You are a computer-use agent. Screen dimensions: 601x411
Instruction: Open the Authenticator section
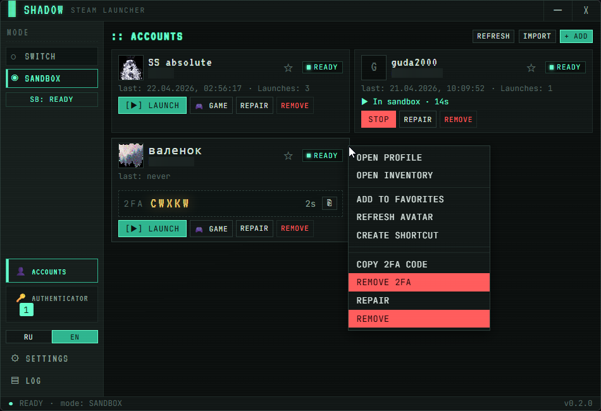(52, 304)
